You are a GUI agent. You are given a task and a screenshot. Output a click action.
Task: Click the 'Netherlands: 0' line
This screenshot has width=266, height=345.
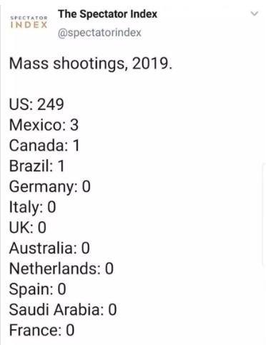pyautogui.click(x=61, y=269)
